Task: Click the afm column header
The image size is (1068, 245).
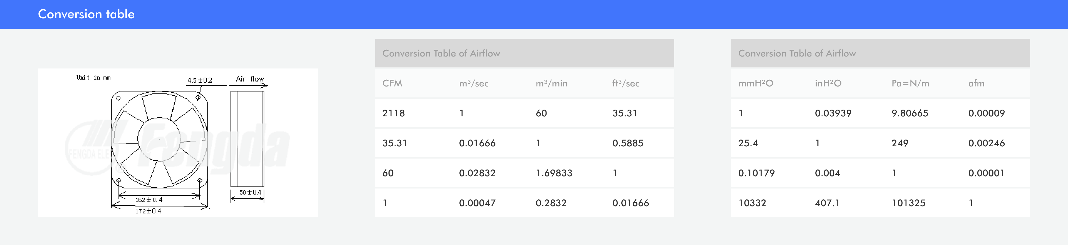Action: 976,83
